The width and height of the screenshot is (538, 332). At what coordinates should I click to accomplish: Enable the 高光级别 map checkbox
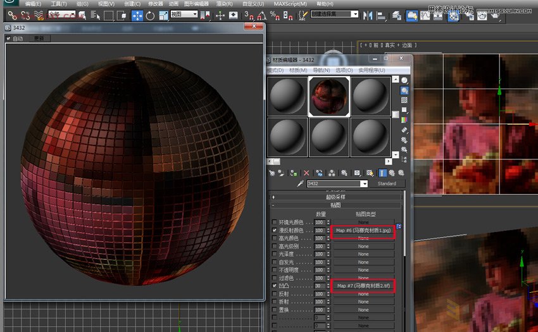[x=274, y=246]
